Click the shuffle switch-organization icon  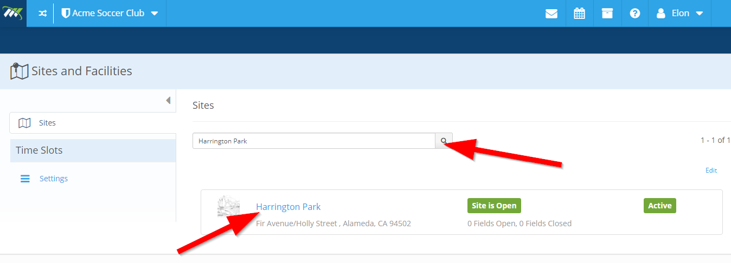click(43, 14)
